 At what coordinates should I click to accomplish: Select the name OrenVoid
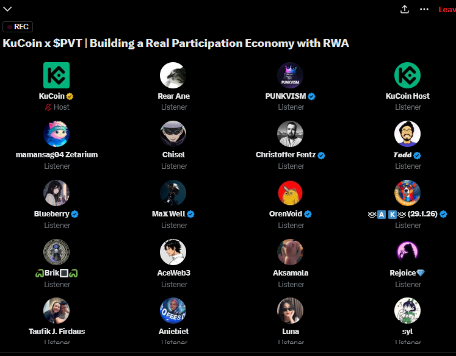point(286,214)
